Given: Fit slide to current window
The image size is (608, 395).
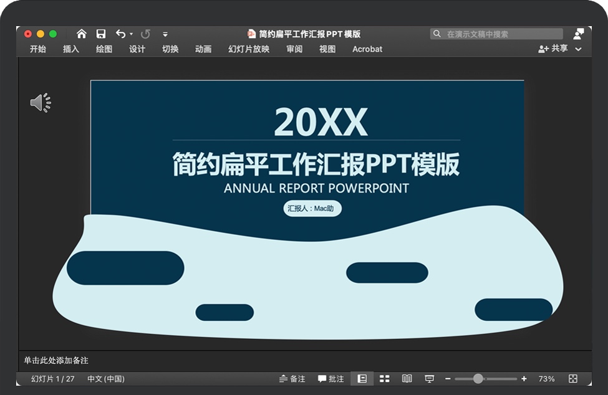Looking at the screenshot, I should [x=573, y=379].
